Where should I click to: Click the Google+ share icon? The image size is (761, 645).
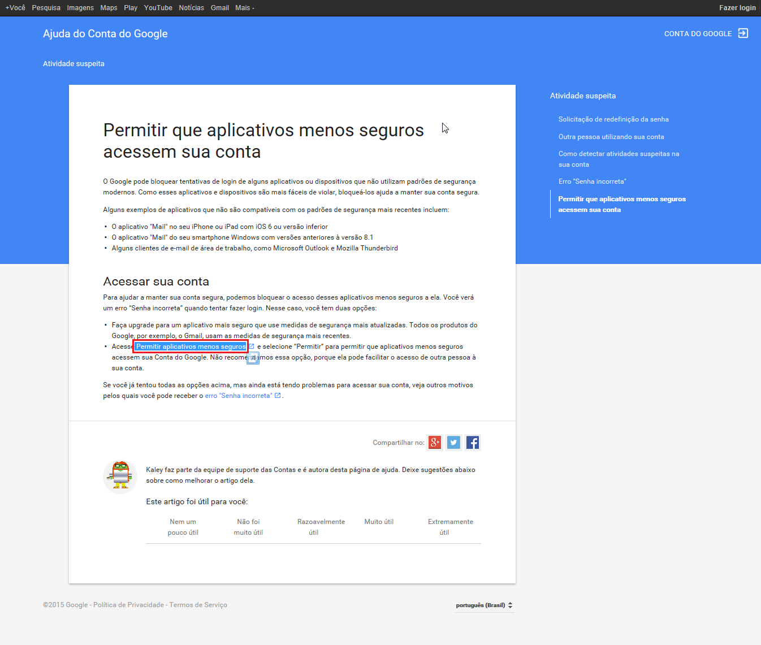click(435, 442)
